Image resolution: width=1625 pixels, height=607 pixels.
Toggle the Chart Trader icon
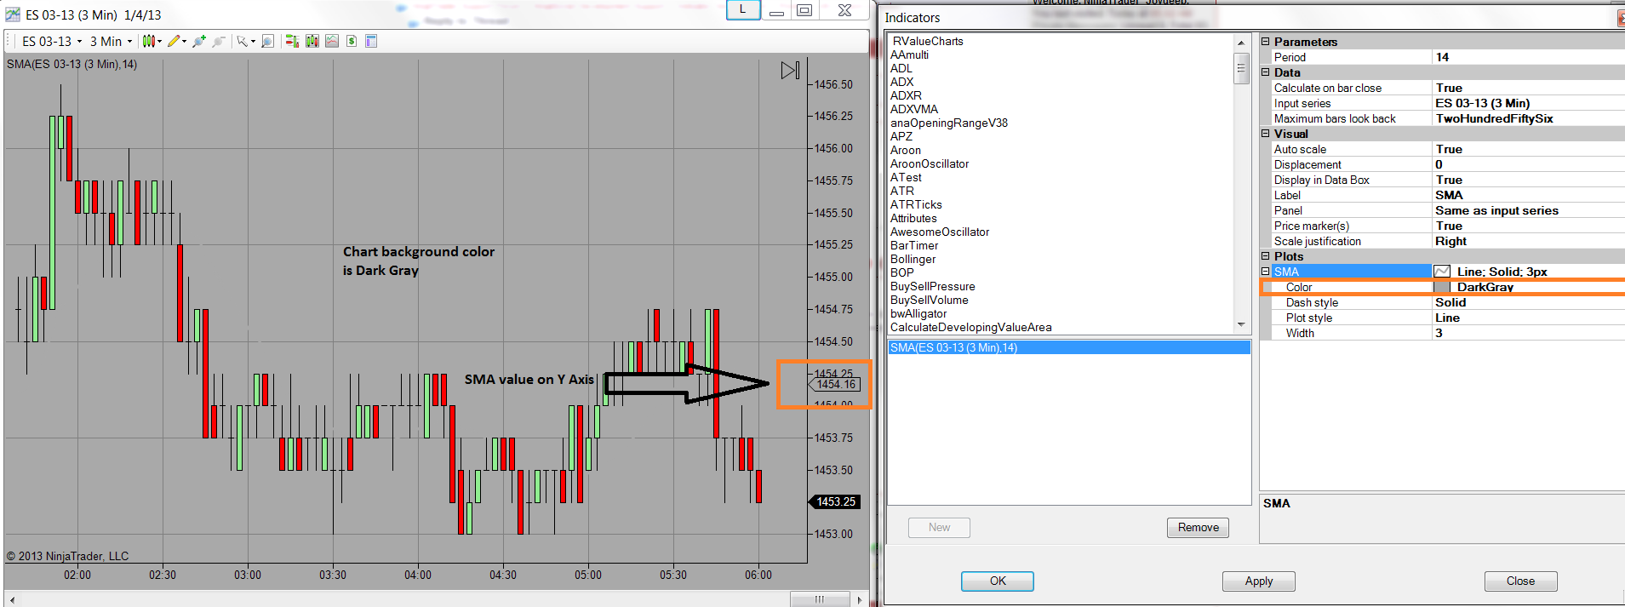(292, 41)
